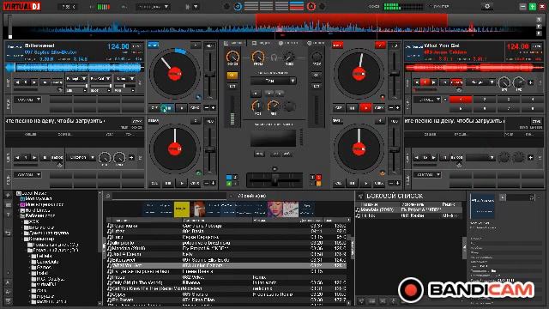Play the bottom-left deck
549x309 pixels.
point(181,183)
